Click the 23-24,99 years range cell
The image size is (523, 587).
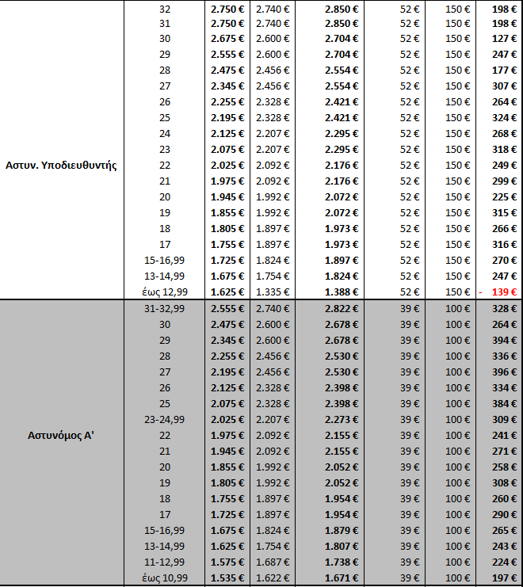pyautogui.click(x=164, y=419)
